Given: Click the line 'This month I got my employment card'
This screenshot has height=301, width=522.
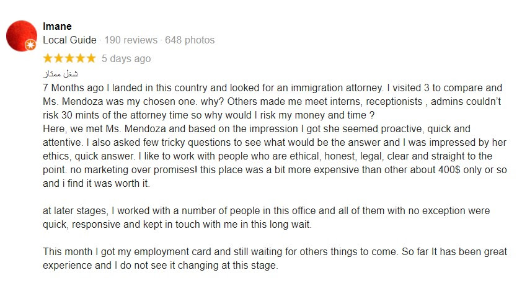Looking at the screenshot, I should pos(275,252).
